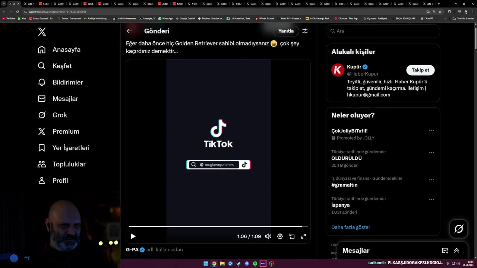The height and width of the screenshot is (268, 477).
Task: Open the YouTube bookmark
Action: tap(9, 18)
